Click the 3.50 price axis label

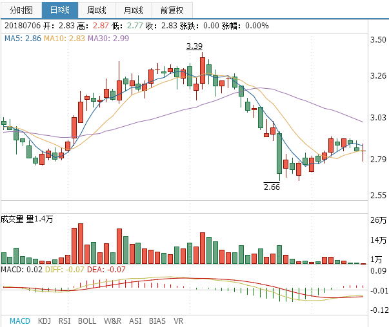pyautogui.click(x=378, y=40)
